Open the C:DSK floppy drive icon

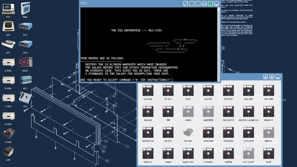(8, 98)
